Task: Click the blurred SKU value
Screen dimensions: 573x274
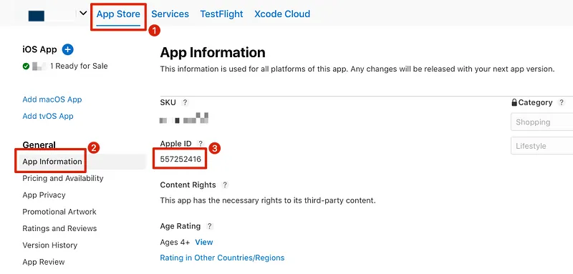Action: [184, 119]
